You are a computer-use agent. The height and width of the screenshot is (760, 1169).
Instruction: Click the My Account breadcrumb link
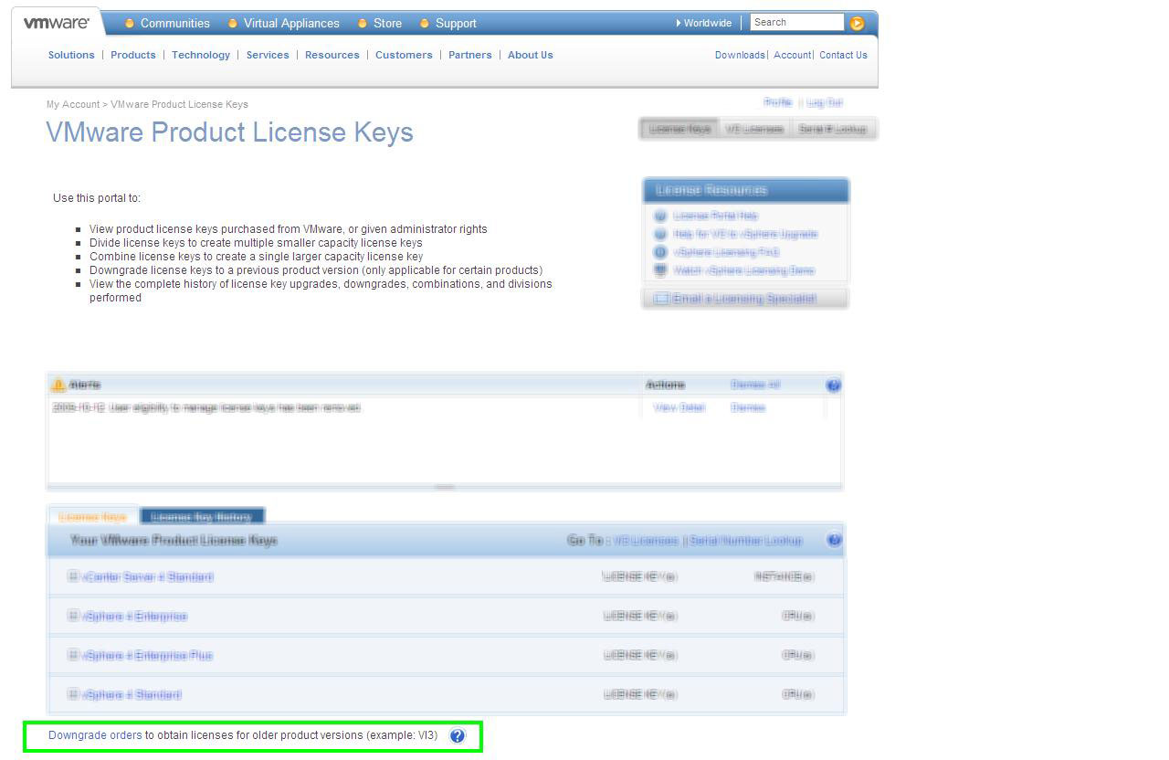73,104
